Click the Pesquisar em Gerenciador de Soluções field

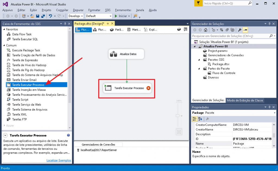click(234, 36)
